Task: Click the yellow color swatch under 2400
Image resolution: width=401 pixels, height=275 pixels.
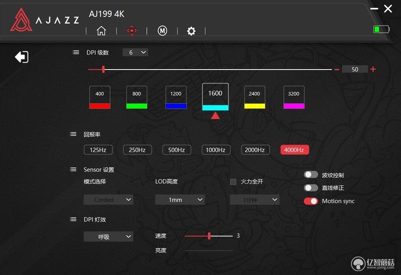Action: point(255,106)
